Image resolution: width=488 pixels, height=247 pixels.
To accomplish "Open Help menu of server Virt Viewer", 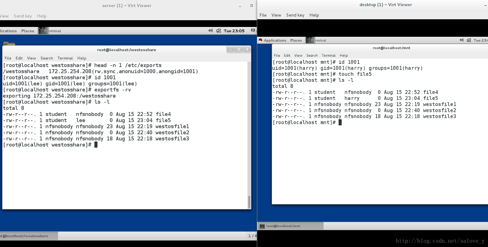I will [42, 16].
